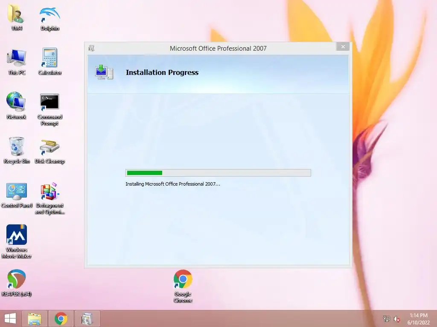Select the Disk Cleanup shortcut

click(50, 151)
